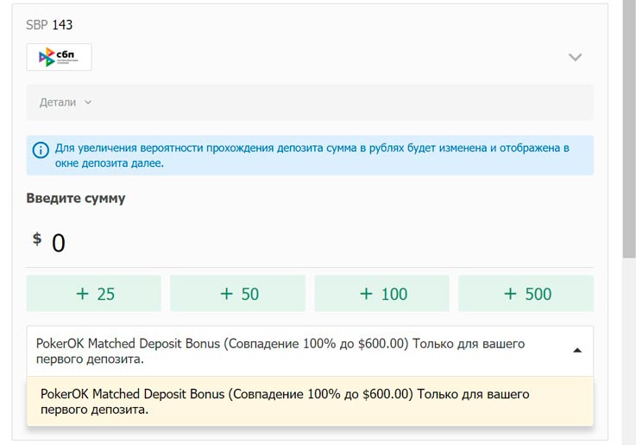This screenshot has width=636, height=445.
Task: Click the small arrow next to Детали
Action: [x=88, y=103]
